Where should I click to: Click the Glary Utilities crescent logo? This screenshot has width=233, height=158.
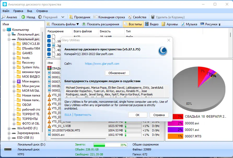click(x=163, y=51)
